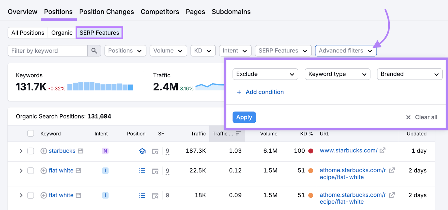
Task: Click the Traffic % sort icon in header
Action: click(238, 133)
